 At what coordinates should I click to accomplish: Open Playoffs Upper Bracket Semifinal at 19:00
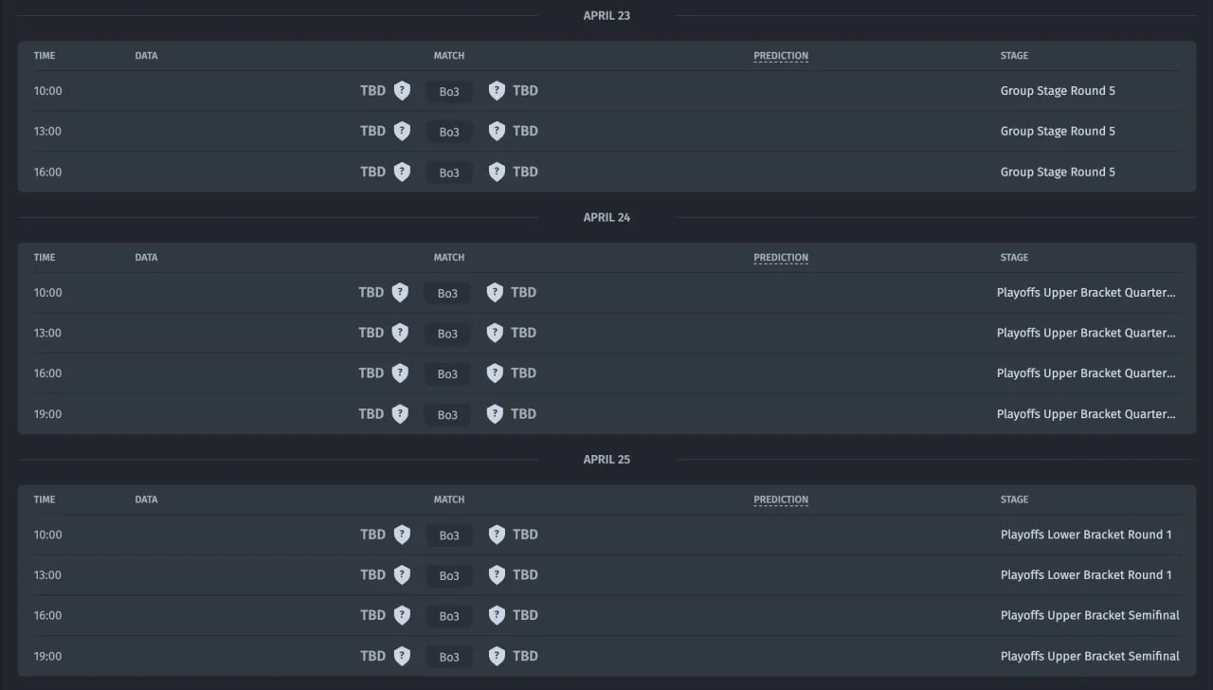(1090, 656)
